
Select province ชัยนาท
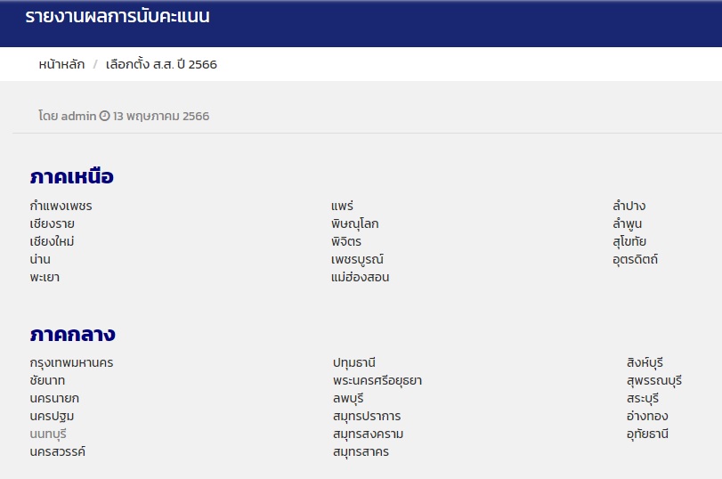(47, 381)
